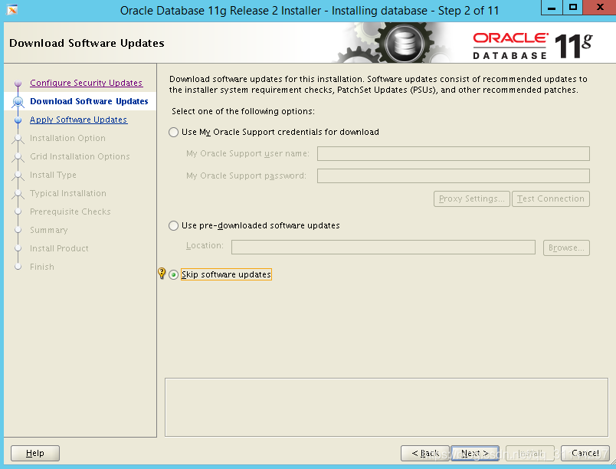The width and height of the screenshot is (616, 469).
Task: Go to Configure Security Updates step
Action: point(86,83)
